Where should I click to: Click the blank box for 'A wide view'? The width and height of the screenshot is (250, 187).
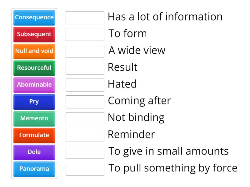(x=85, y=51)
